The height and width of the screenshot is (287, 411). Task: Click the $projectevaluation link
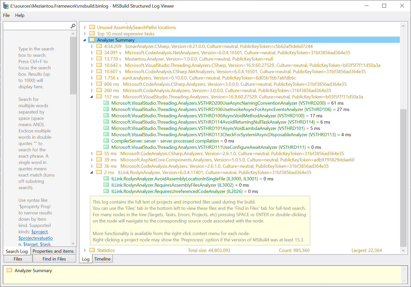pos(36,238)
